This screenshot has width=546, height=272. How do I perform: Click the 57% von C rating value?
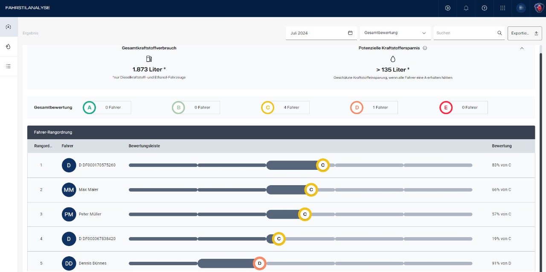(x=501, y=214)
